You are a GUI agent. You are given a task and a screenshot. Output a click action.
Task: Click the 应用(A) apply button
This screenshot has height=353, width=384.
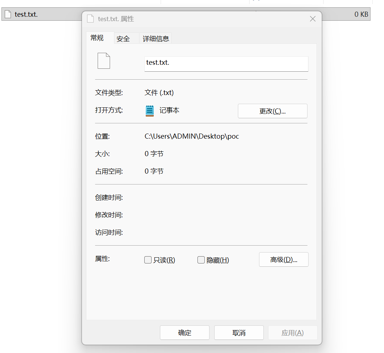pyautogui.click(x=293, y=333)
